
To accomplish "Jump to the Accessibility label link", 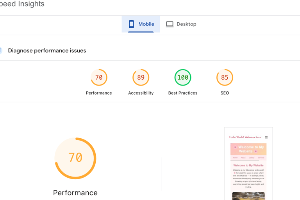I will click(141, 93).
